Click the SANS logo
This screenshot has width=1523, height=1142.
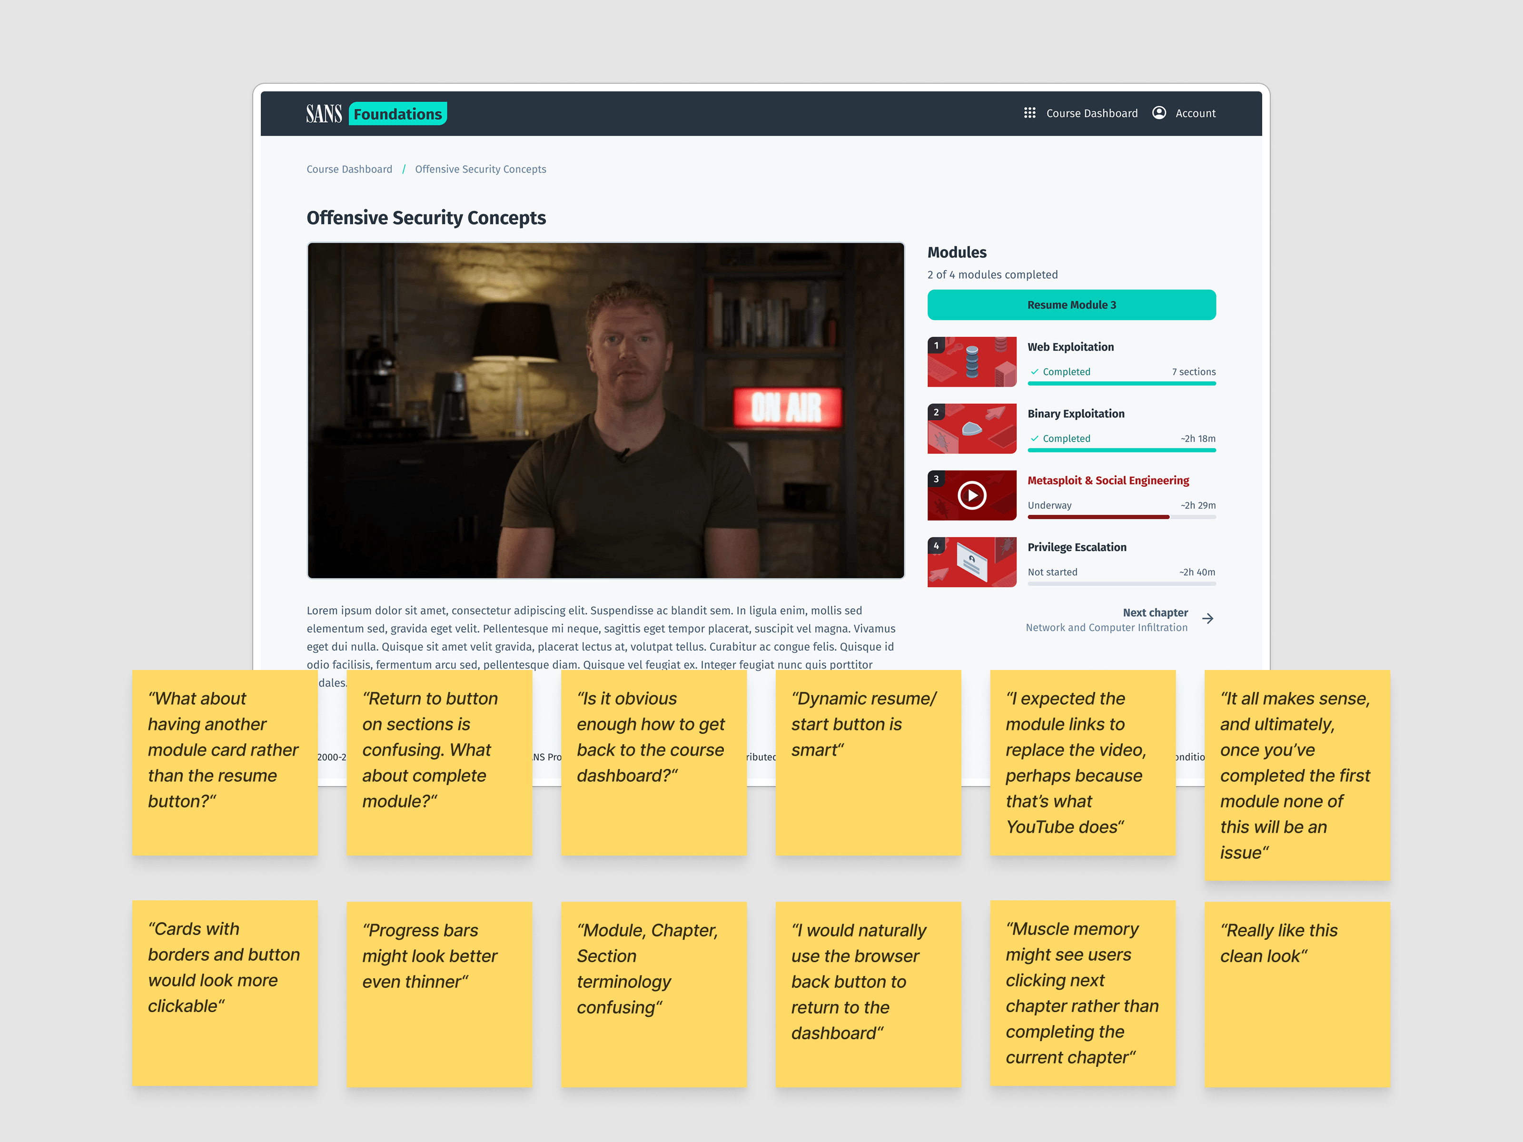(324, 114)
